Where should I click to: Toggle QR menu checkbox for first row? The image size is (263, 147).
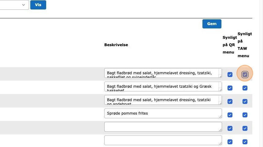coord(230,75)
